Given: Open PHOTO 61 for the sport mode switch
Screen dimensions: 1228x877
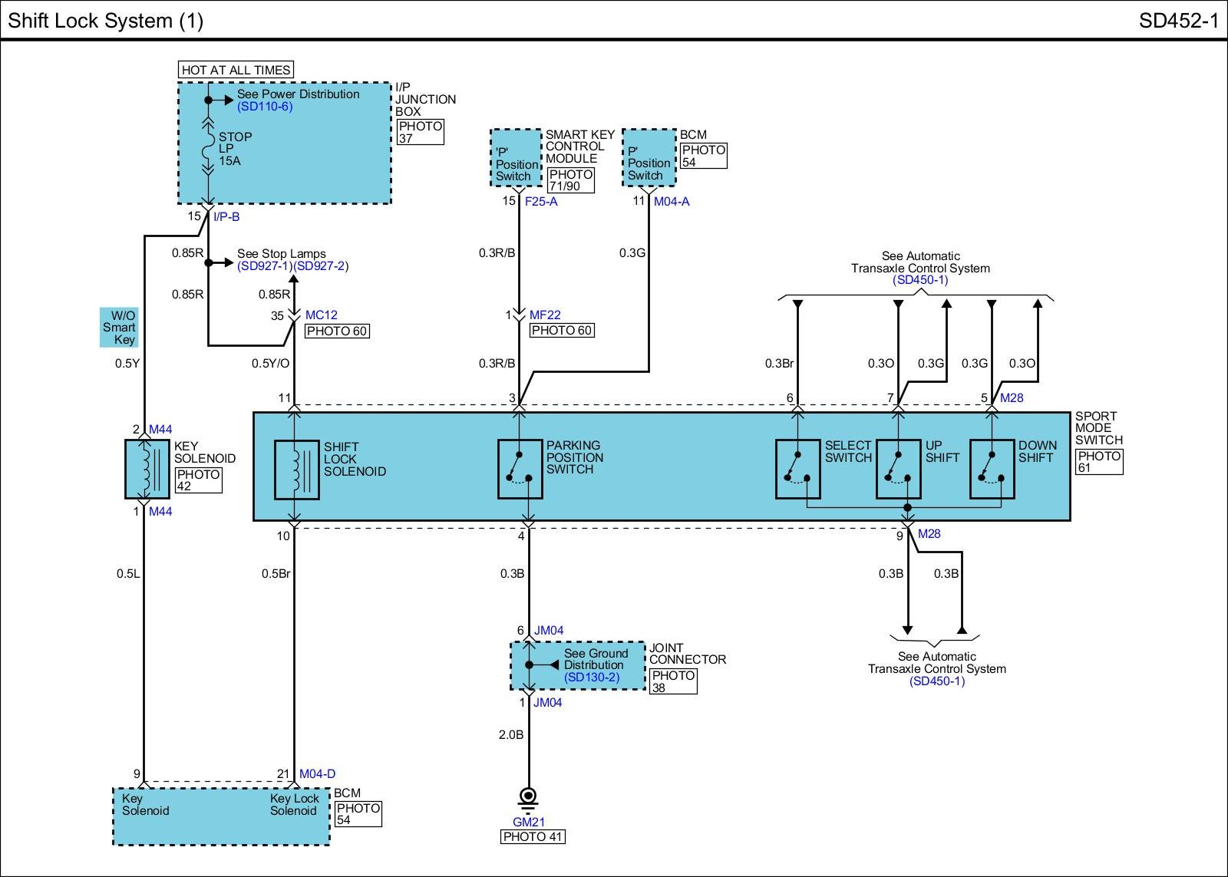Looking at the screenshot, I should [1099, 462].
